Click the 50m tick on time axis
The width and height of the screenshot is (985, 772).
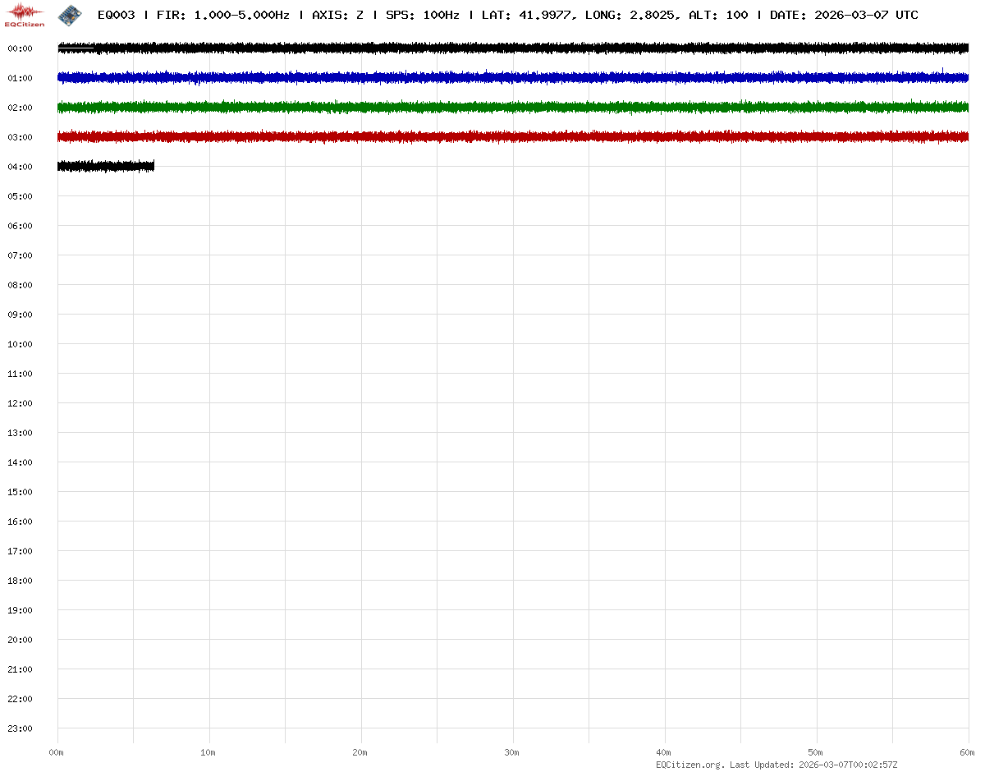click(x=816, y=752)
